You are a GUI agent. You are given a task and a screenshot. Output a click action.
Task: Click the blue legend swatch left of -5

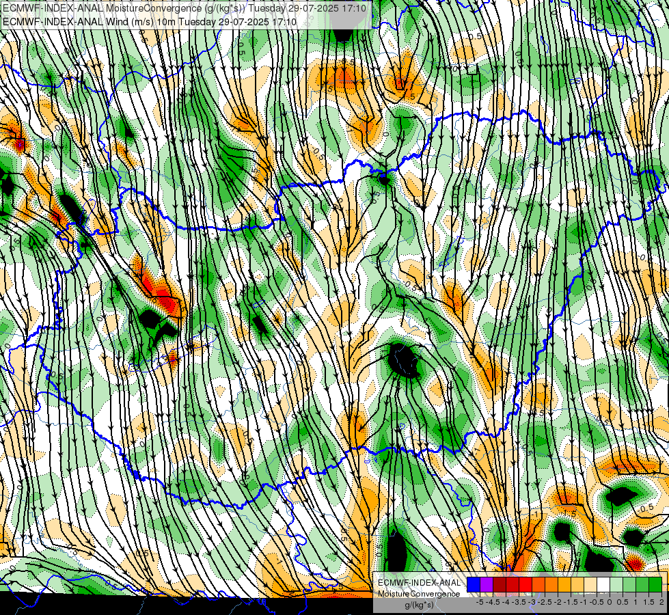pos(474,584)
